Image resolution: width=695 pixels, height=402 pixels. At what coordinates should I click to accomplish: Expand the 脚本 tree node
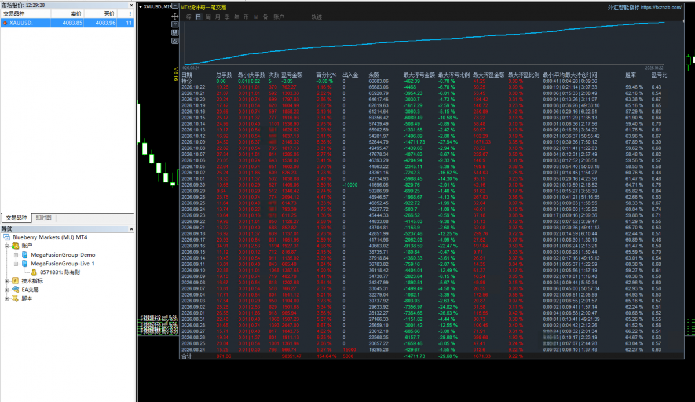pos(7,298)
